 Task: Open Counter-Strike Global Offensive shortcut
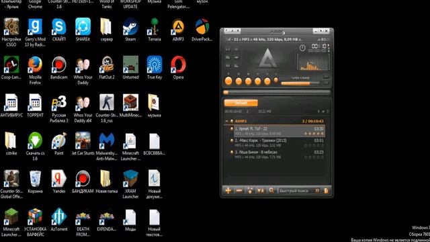11,184
